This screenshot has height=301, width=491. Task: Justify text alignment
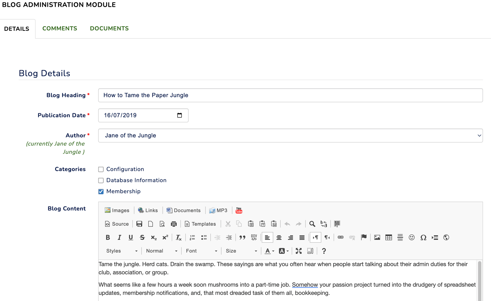point(302,237)
